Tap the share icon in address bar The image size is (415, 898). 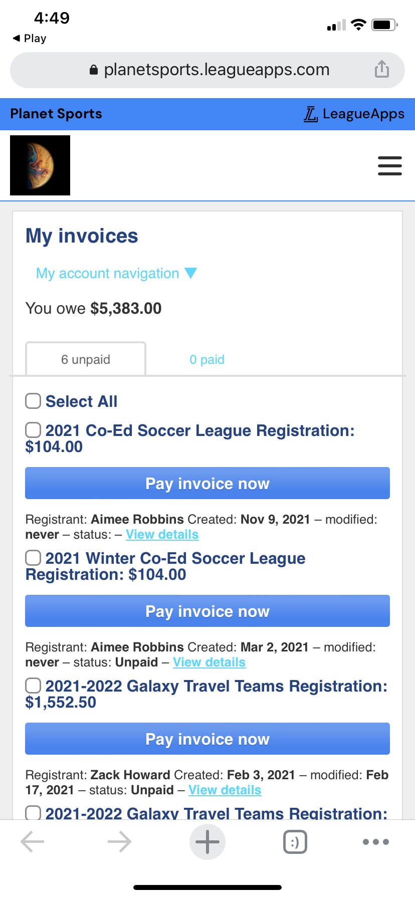[381, 69]
